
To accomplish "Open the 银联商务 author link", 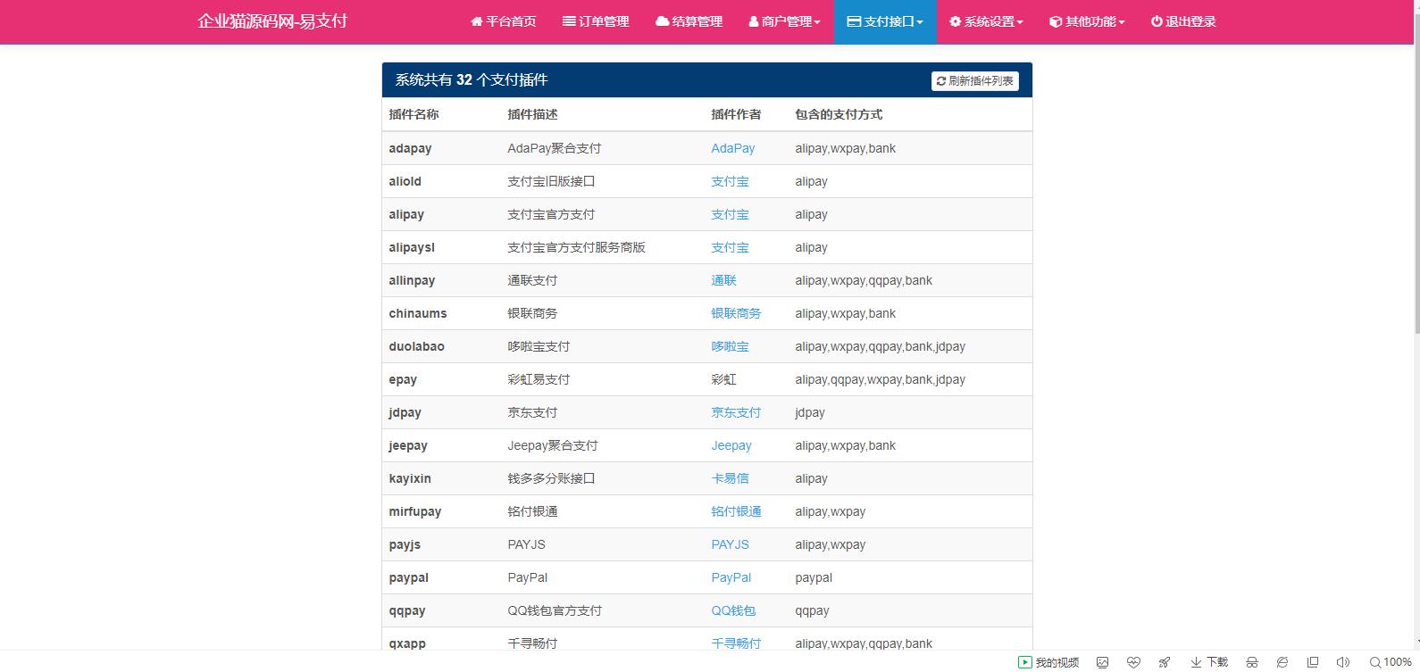I will tap(736, 313).
